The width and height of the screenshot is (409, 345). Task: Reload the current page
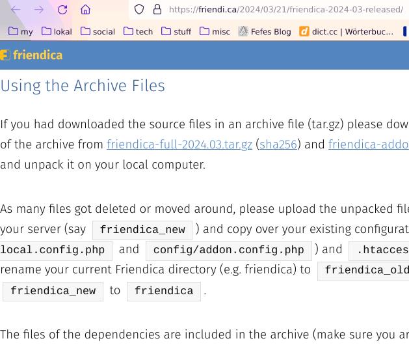[x=62, y=10]
